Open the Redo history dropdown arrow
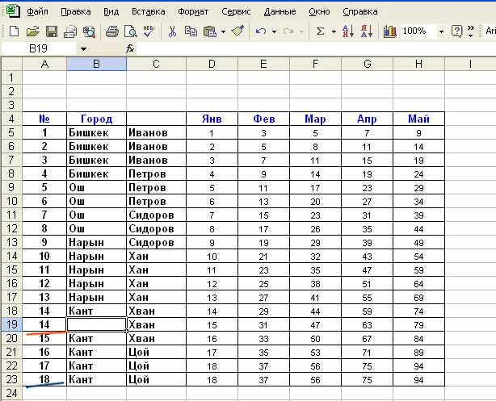The height and width of the screenshot is (401, 496). [x=301, y=31]
